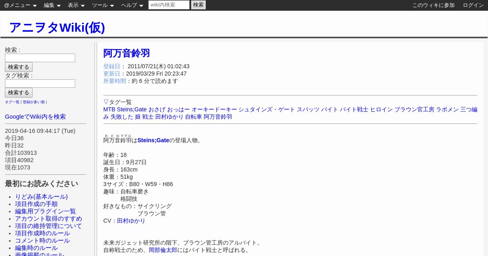
Task: Open 項目の維持管理について link
Action: pos(48,226)
